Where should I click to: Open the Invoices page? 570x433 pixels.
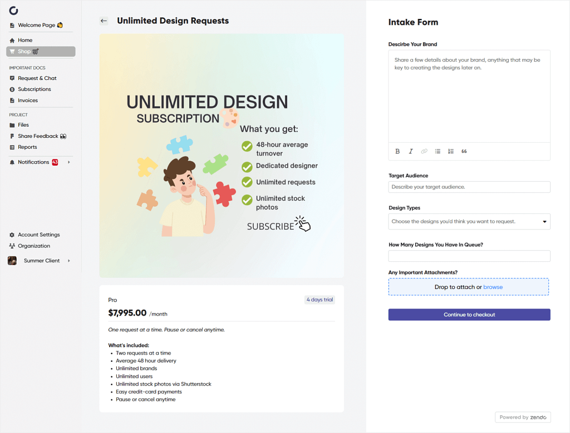[x=40, y=101]
